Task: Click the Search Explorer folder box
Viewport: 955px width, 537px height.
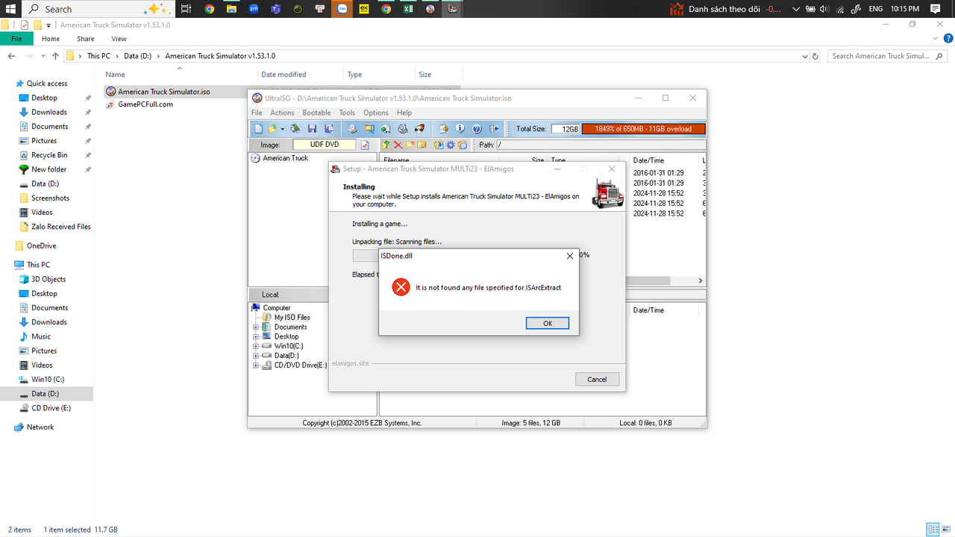Action: 887,56
